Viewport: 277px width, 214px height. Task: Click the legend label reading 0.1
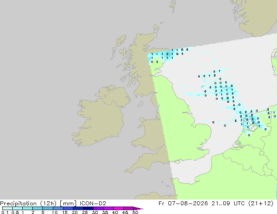(5, 212)
